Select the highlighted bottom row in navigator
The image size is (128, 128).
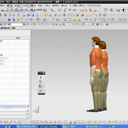coord(13,106)
